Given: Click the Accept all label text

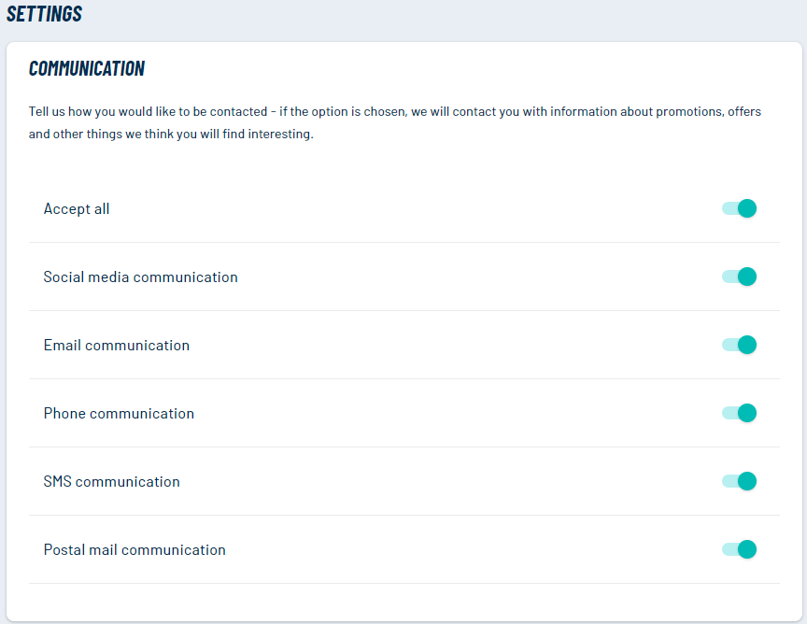Looking at the screenshot, I should pos(77,209).
